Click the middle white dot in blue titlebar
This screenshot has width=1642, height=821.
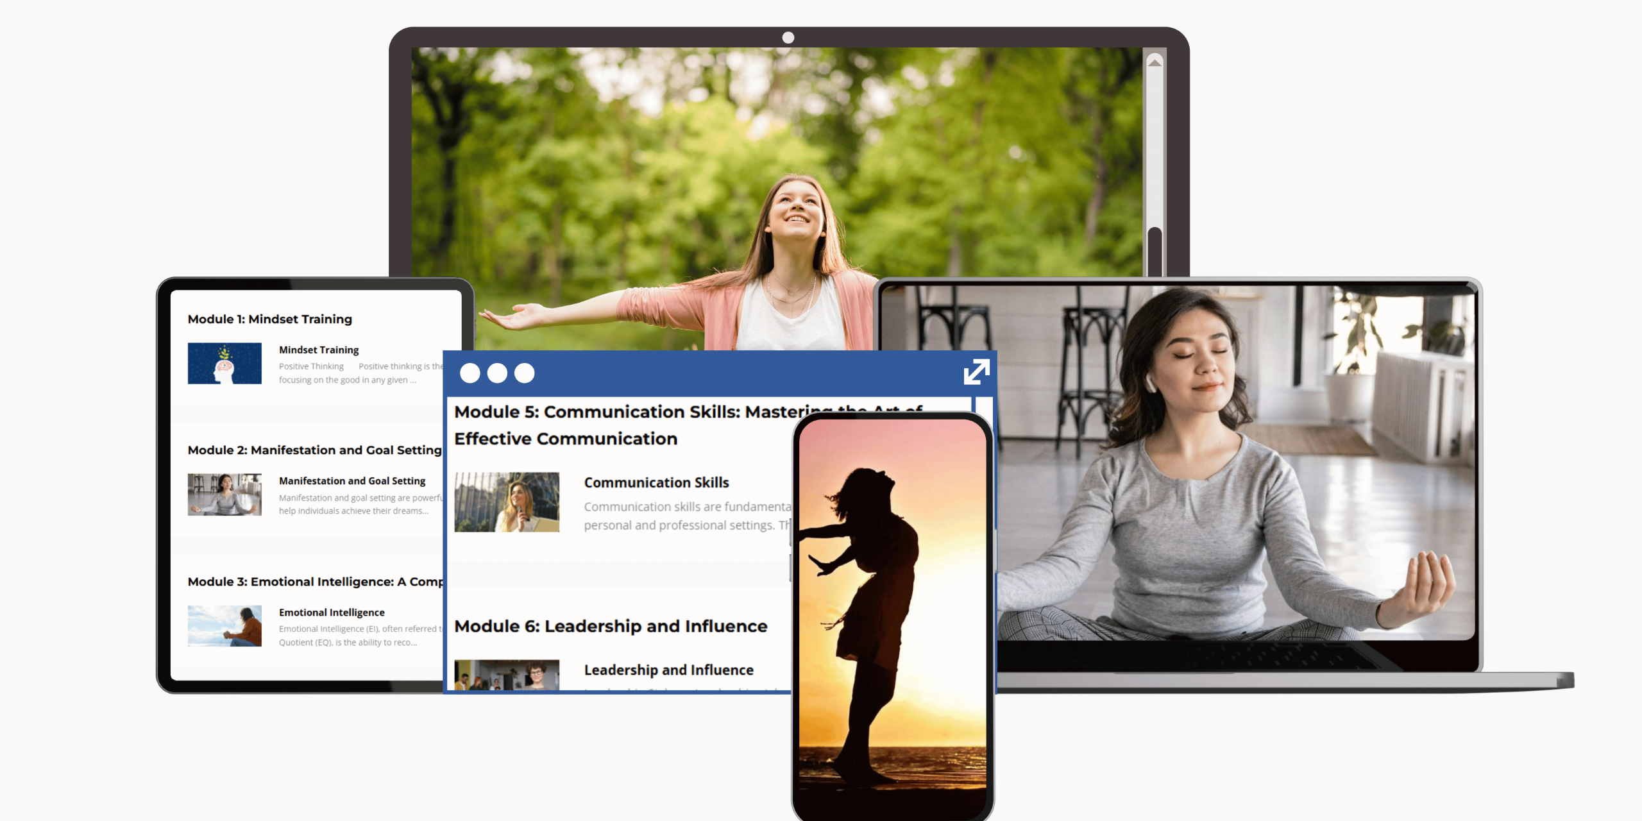click(x=497, y=373)
